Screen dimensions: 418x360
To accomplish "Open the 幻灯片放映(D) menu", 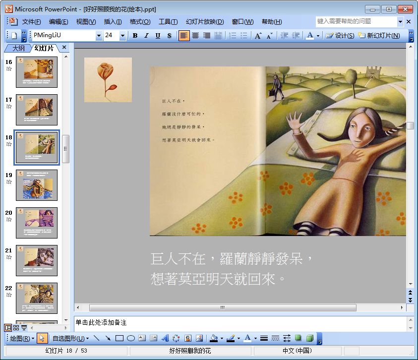I will point(205,22).
